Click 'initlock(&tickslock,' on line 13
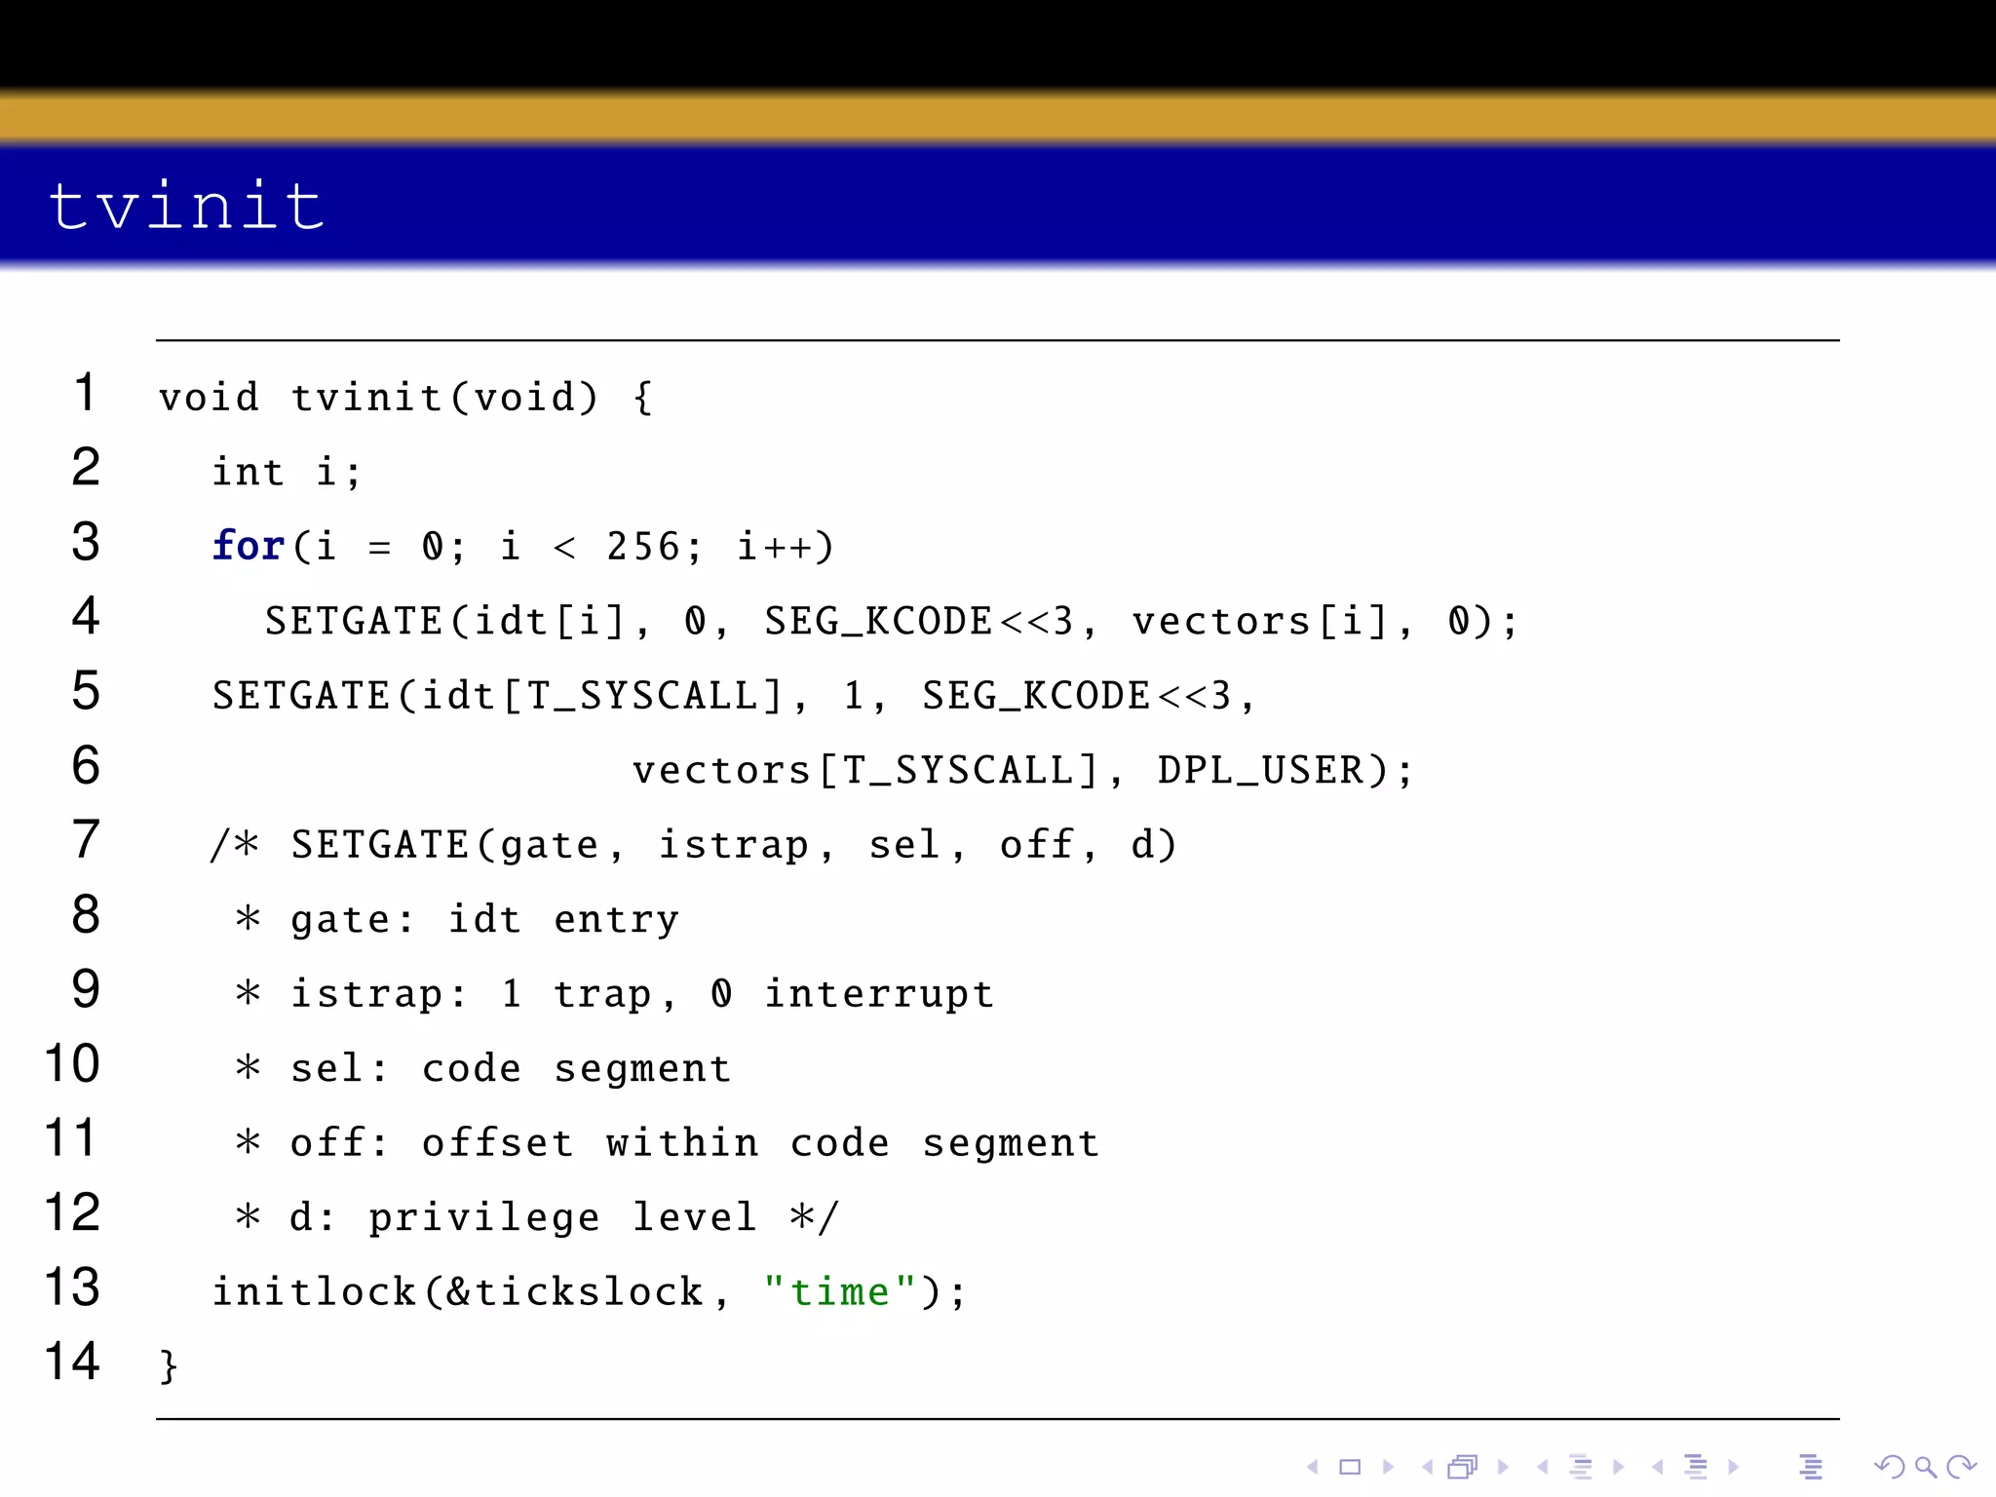The height and width of the screenshot is (1497, 1996). (x=471, y=1291)
